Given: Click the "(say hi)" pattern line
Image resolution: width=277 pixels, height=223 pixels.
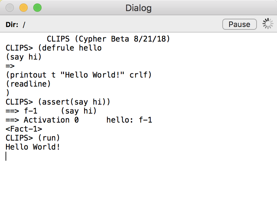Looking at the screenshot, I should [x=24, y=57].
